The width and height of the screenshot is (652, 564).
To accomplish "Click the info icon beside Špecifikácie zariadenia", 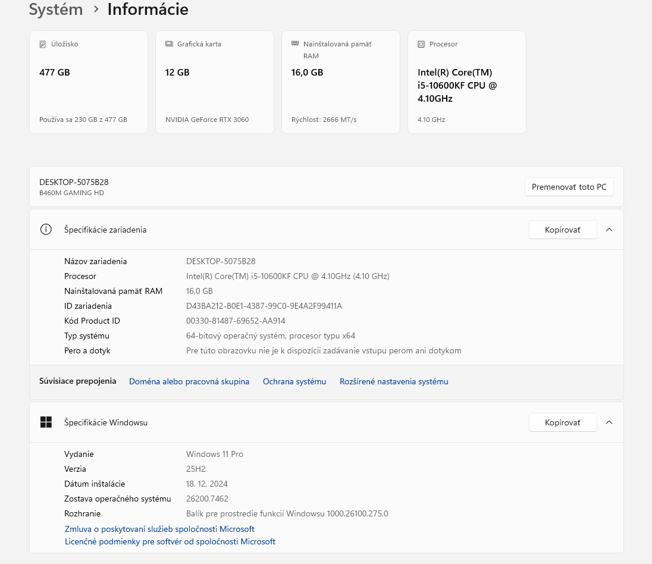I will point(46,230).
